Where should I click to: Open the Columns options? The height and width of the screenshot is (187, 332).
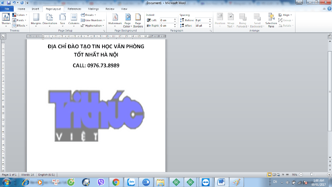74,20
